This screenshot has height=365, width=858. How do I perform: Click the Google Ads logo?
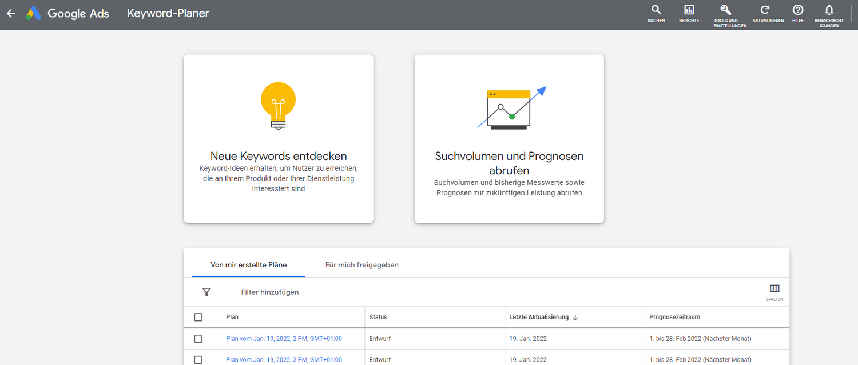pos(34,14)
